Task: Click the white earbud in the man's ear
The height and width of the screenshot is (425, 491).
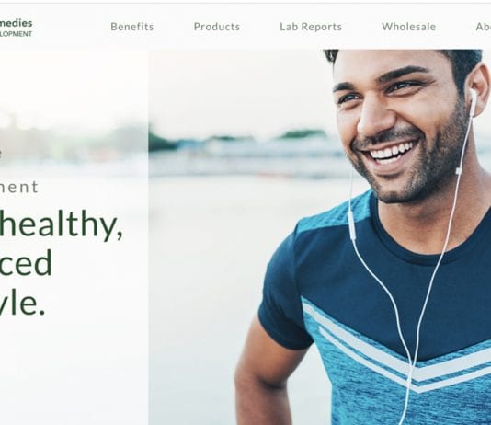Action: click(x=473, y=102)
